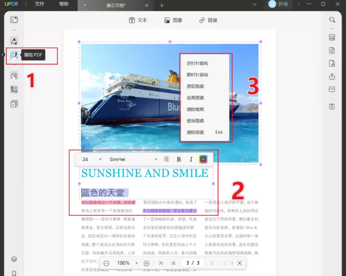
Task: Close the bottom page navigation bar
Action: (x=239, y=263)
